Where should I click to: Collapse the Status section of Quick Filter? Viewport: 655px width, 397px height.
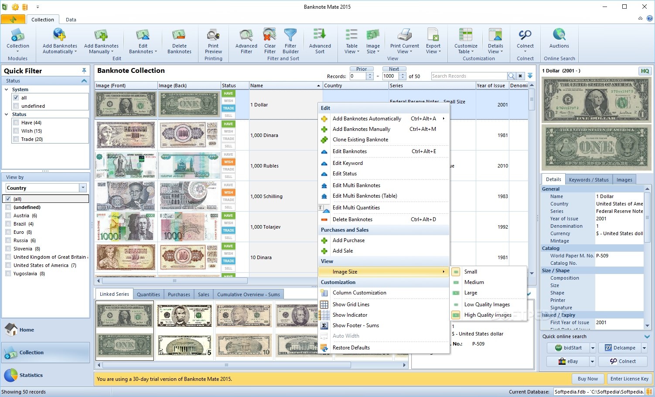pyautogui.click(x=84, y=81)
